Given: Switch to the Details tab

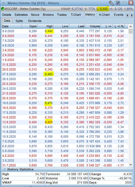Looking at the screenshot, I should 7,15.
